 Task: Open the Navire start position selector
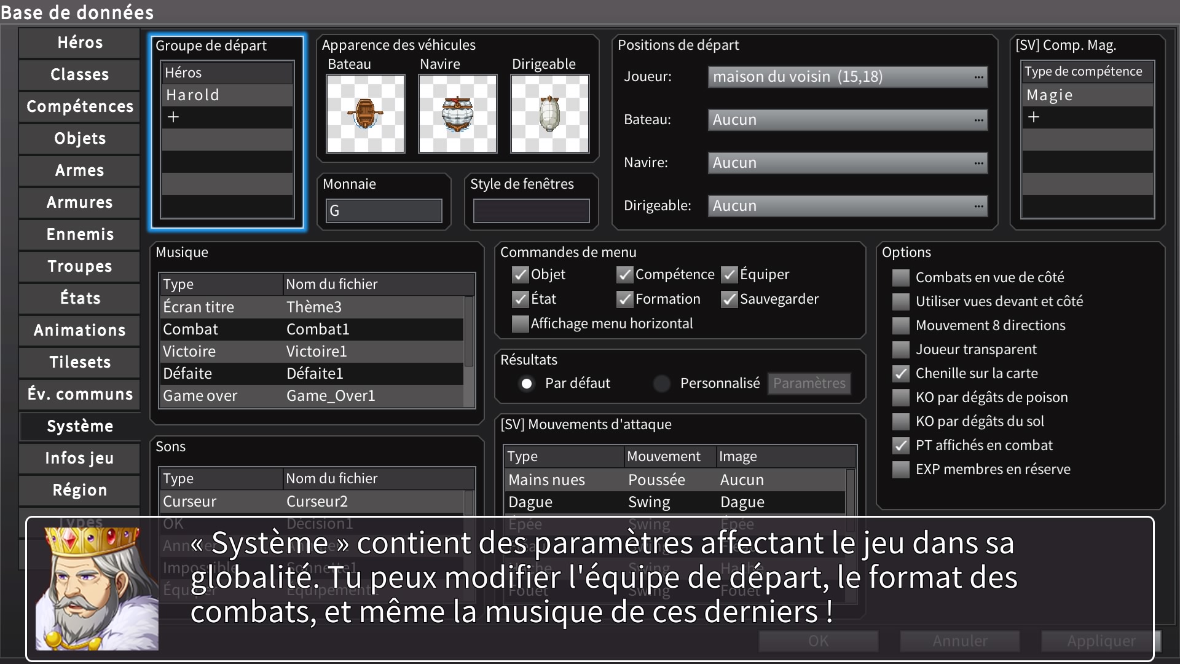coord(848,163)
